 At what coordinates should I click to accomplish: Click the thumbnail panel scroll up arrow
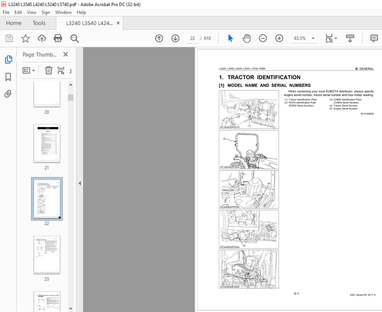click(x=71, y=85)
